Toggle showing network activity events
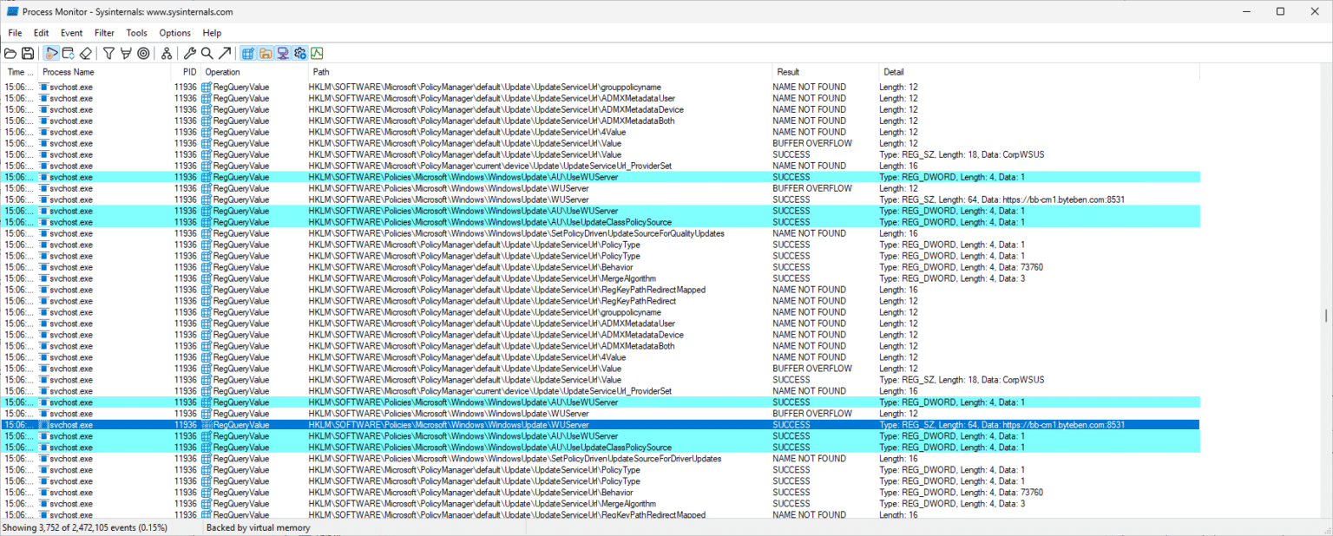The height and width of the screenshot is (536, 1333). click(282, 53)
